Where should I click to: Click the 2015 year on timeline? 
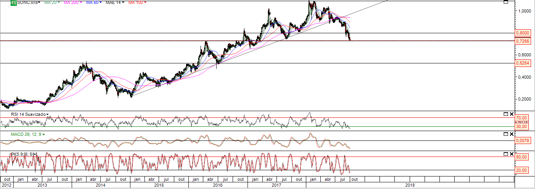point(159,185)
